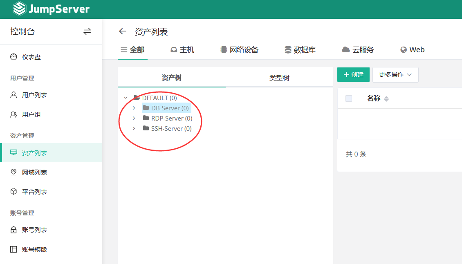Switch to the 网络设备 tab

[x=240, y=50]
